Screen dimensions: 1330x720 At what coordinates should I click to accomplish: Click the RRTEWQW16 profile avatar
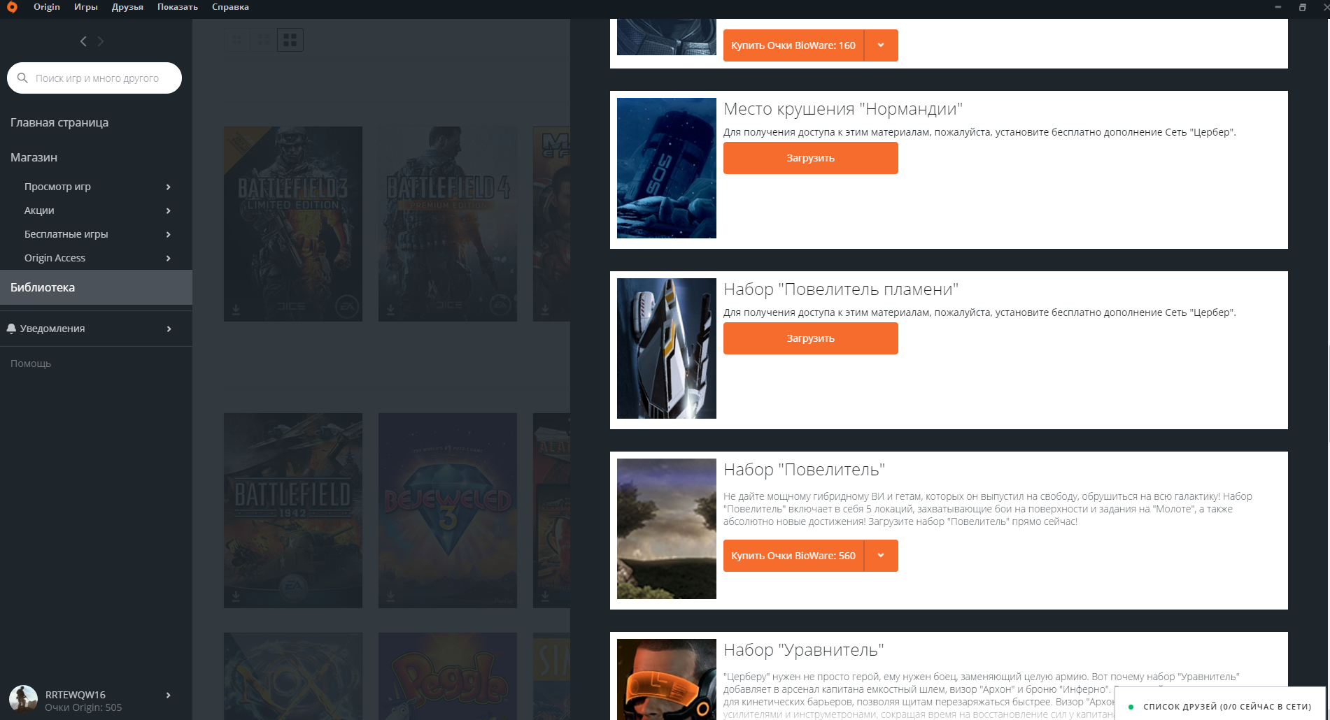click(23, 700)
